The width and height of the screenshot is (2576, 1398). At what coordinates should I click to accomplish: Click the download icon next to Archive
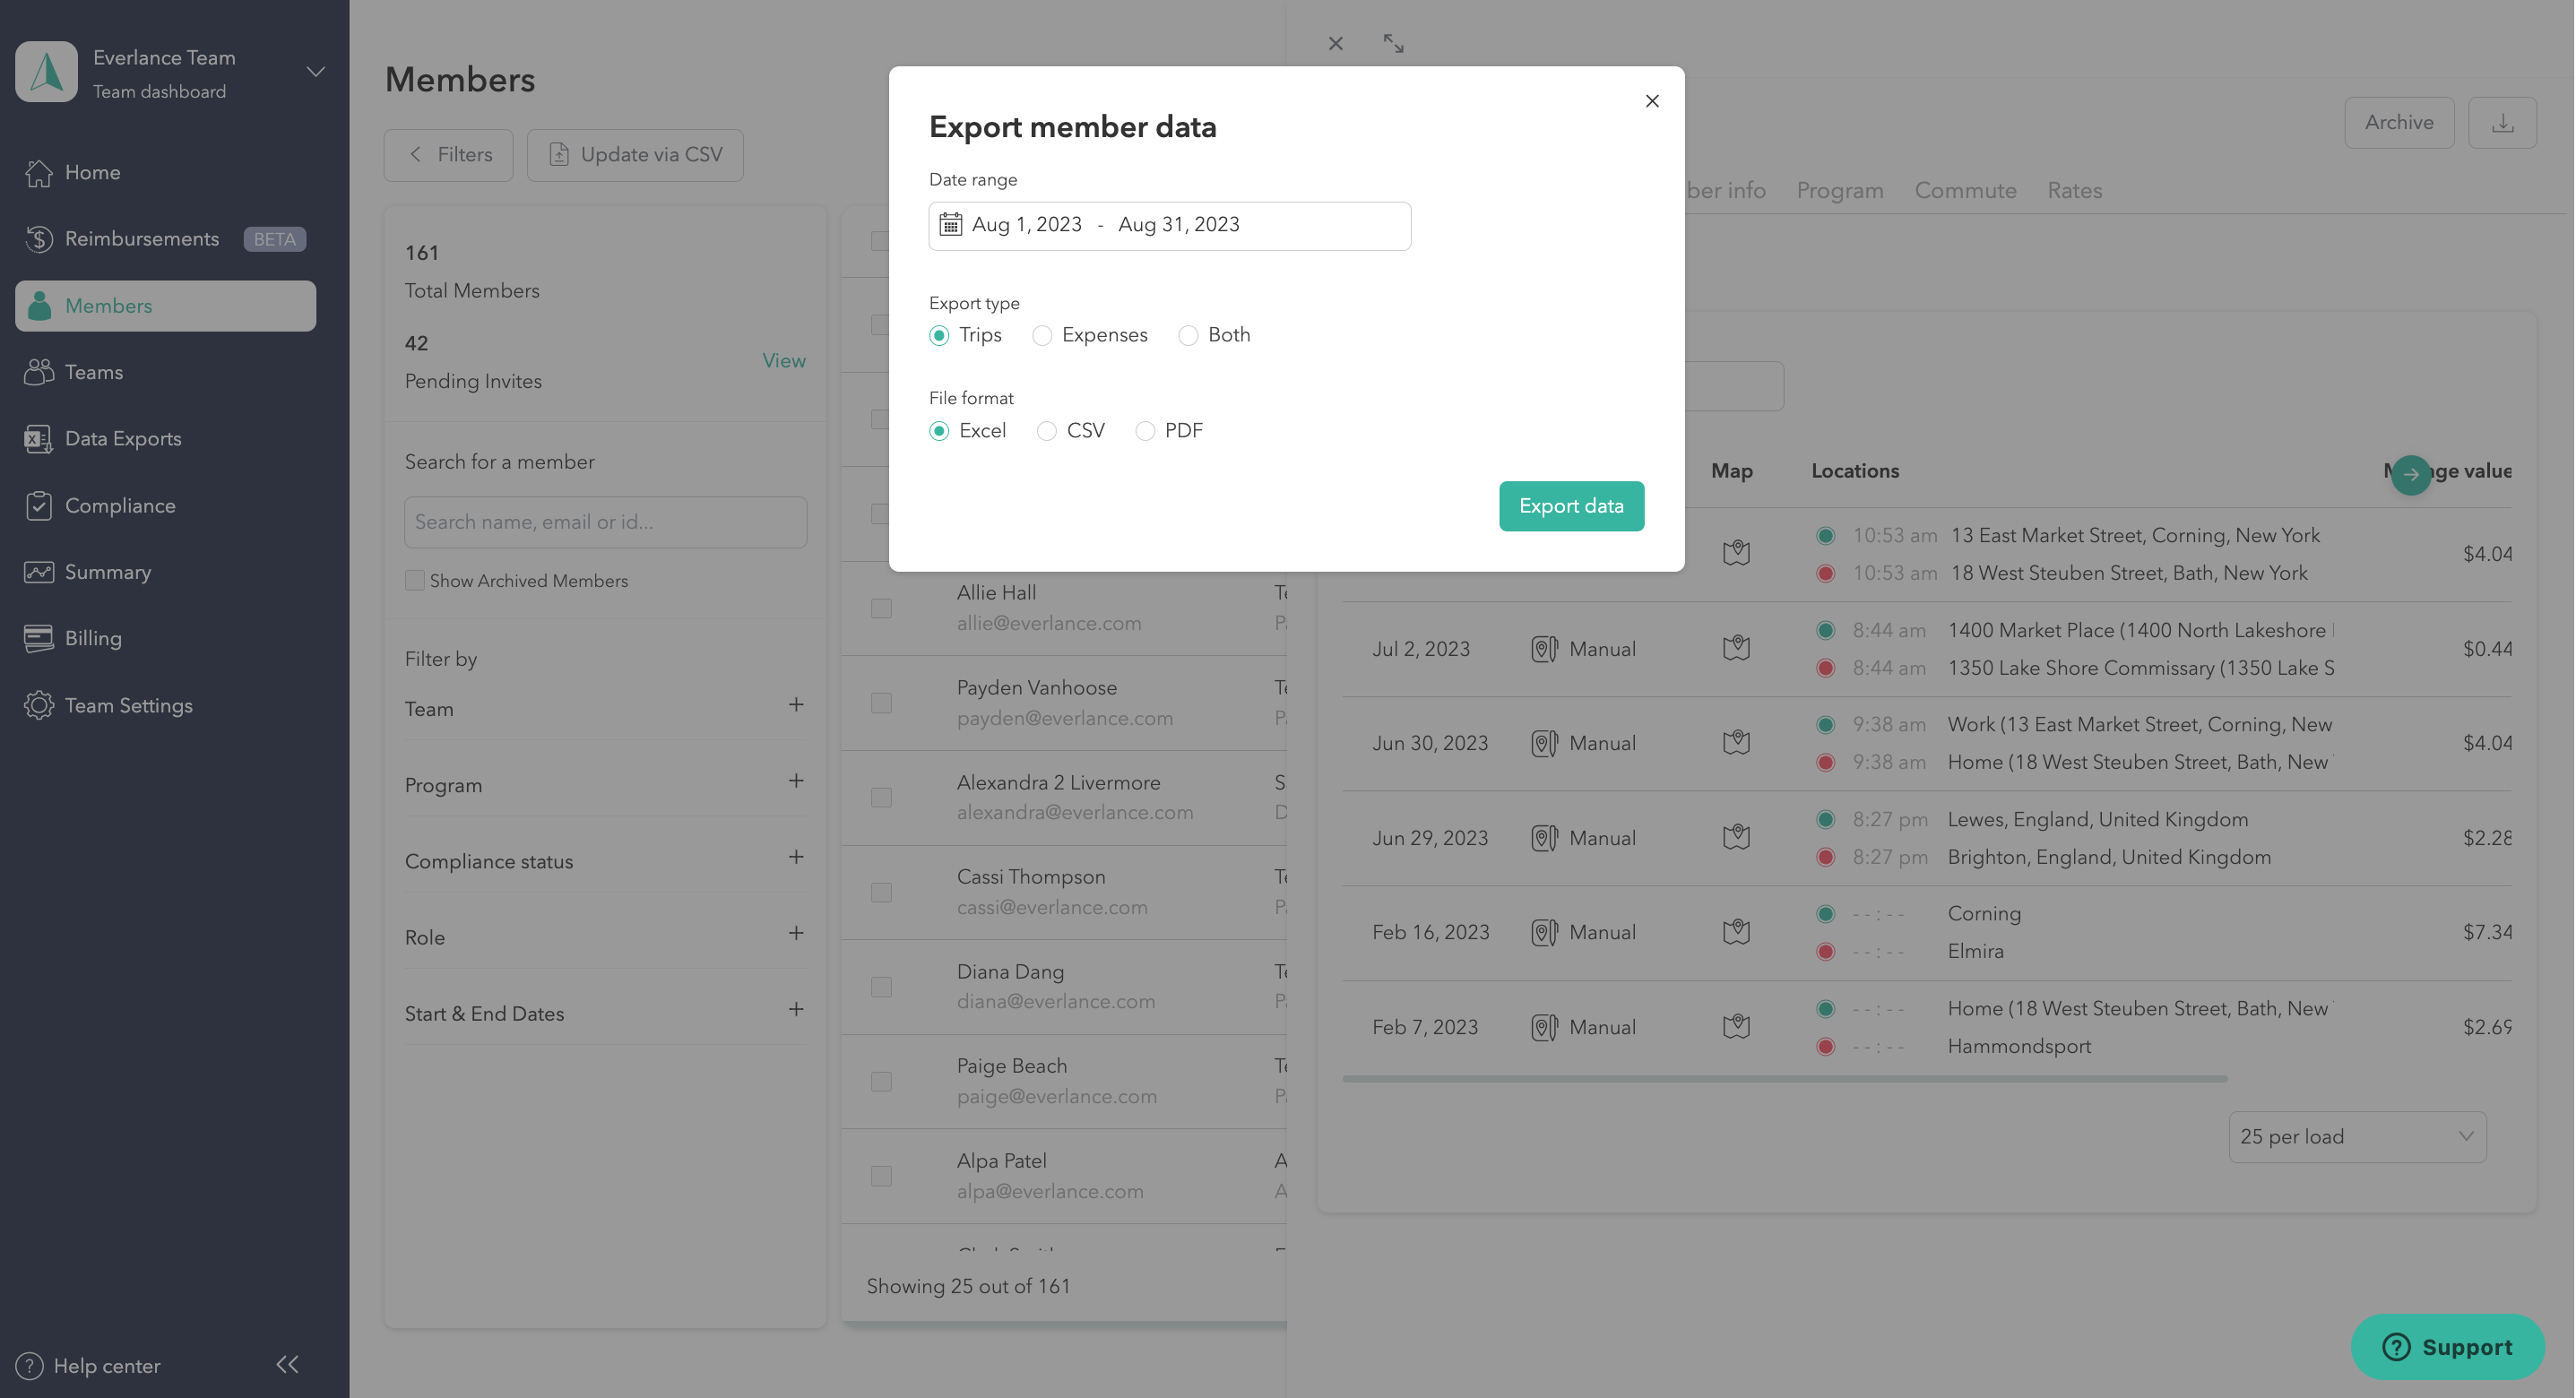(x=2502, y=123)
